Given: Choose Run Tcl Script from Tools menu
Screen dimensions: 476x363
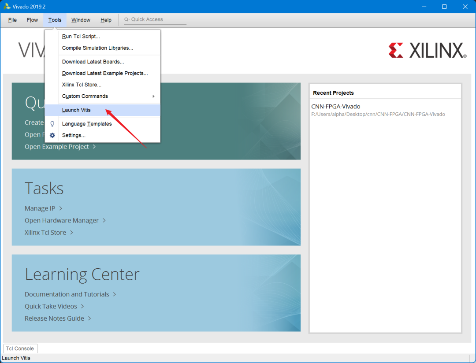Looking at the screenshot, I should pyautogui.click(x=102, y=37).
